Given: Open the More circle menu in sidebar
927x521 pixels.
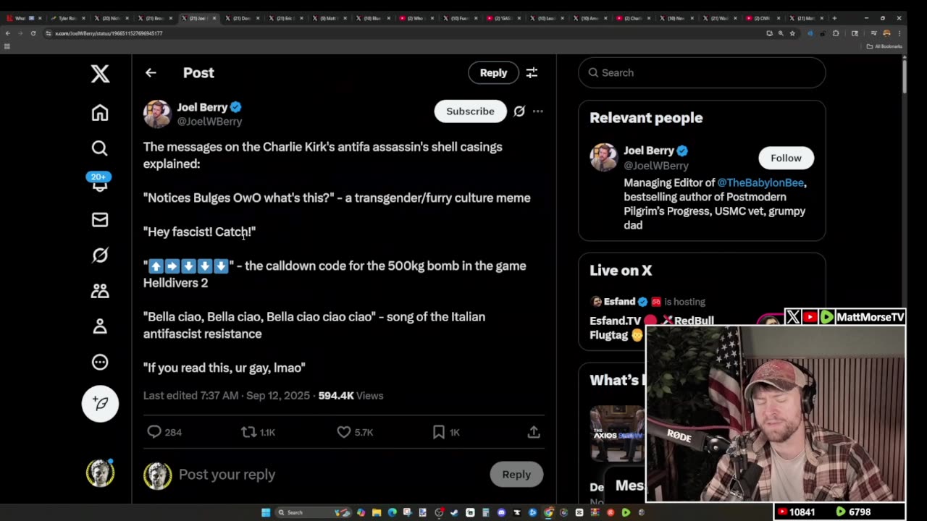Looking at the screenshot, I should click(100, 362).
